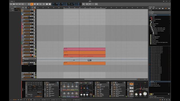
Task: Click the automation point on the blue curve
Action: [74, 60]
